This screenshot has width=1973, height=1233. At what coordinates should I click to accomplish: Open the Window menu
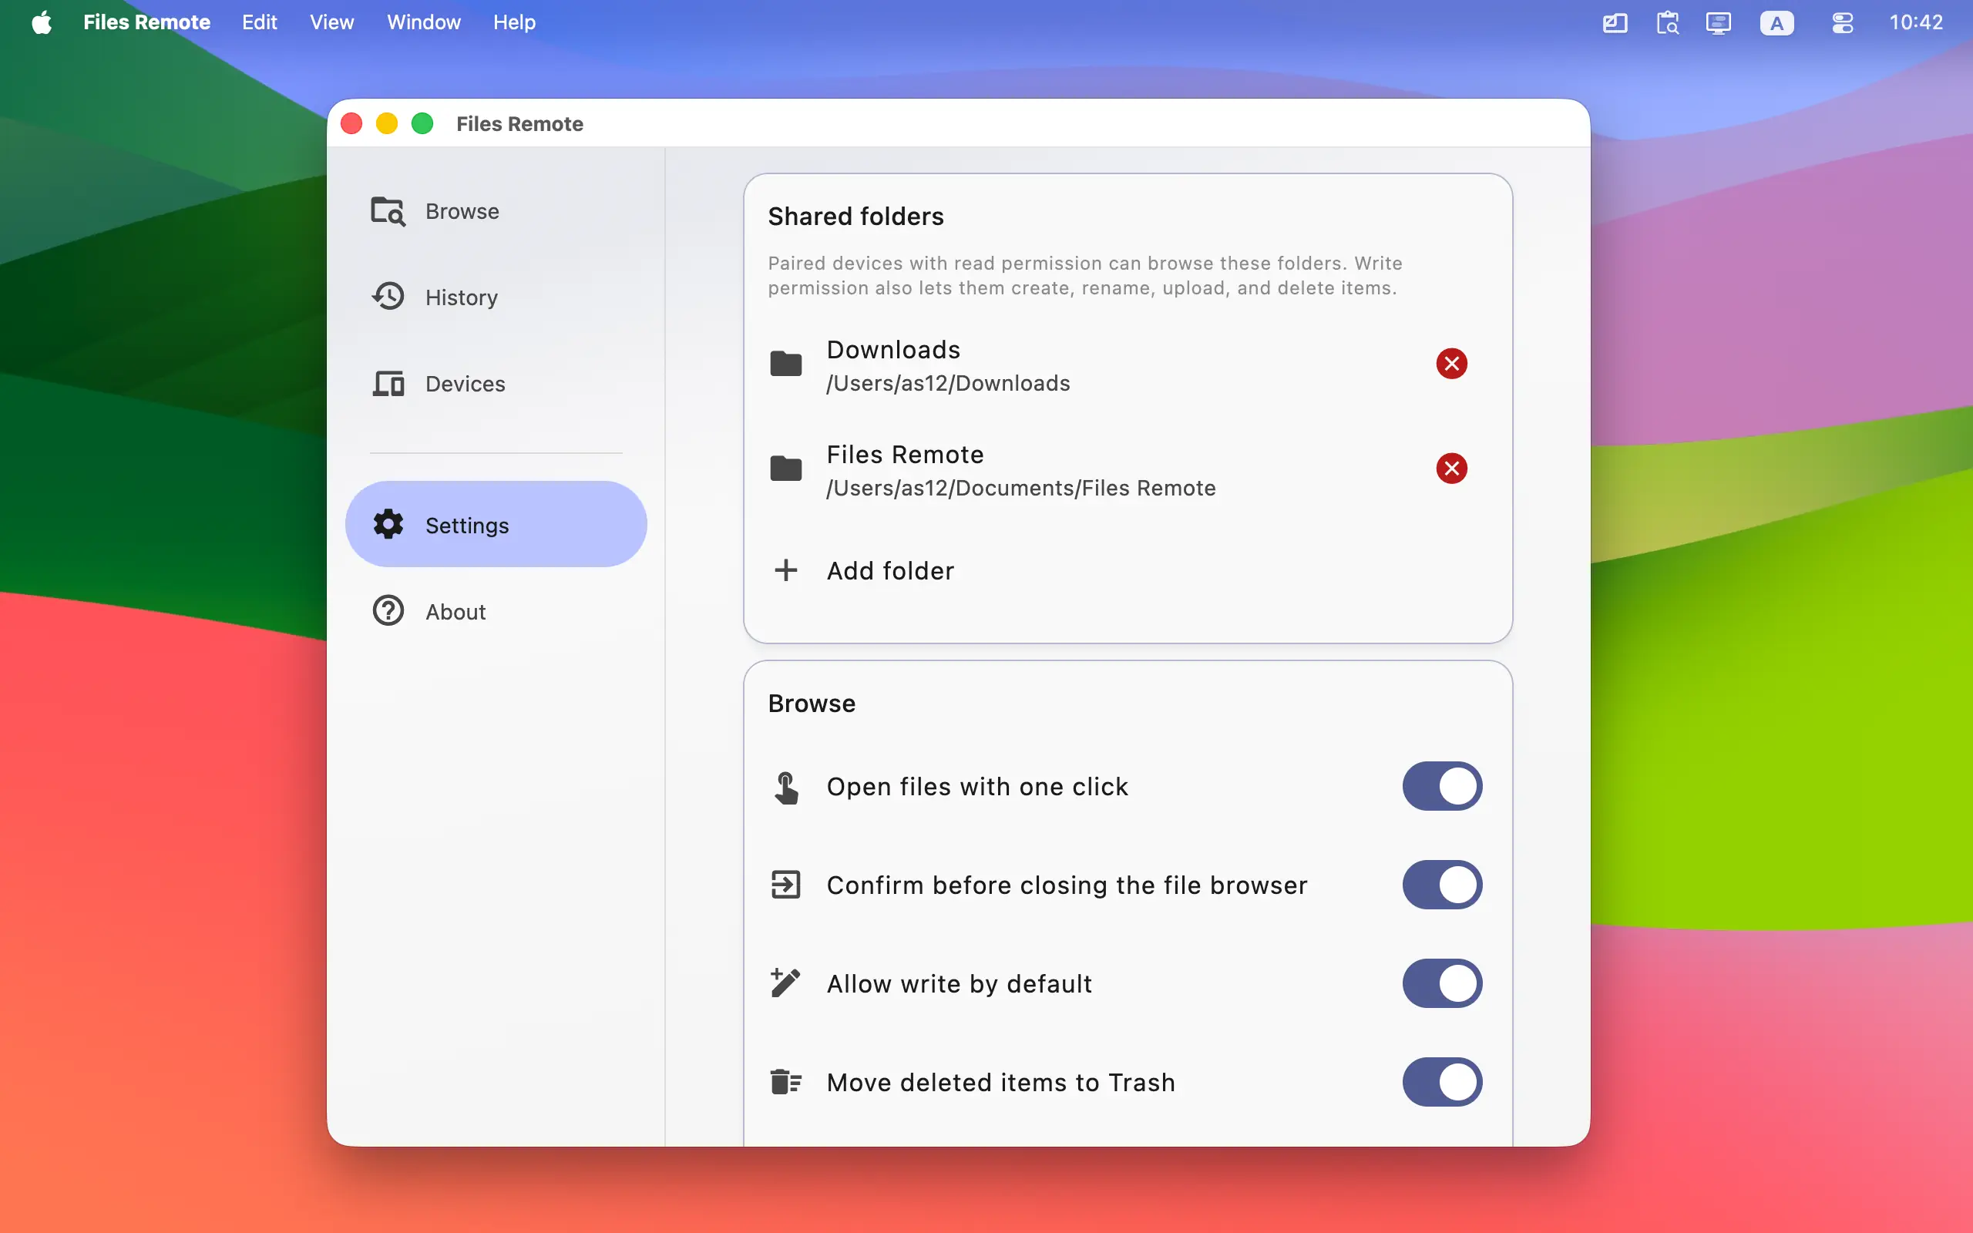coord(424,22)
